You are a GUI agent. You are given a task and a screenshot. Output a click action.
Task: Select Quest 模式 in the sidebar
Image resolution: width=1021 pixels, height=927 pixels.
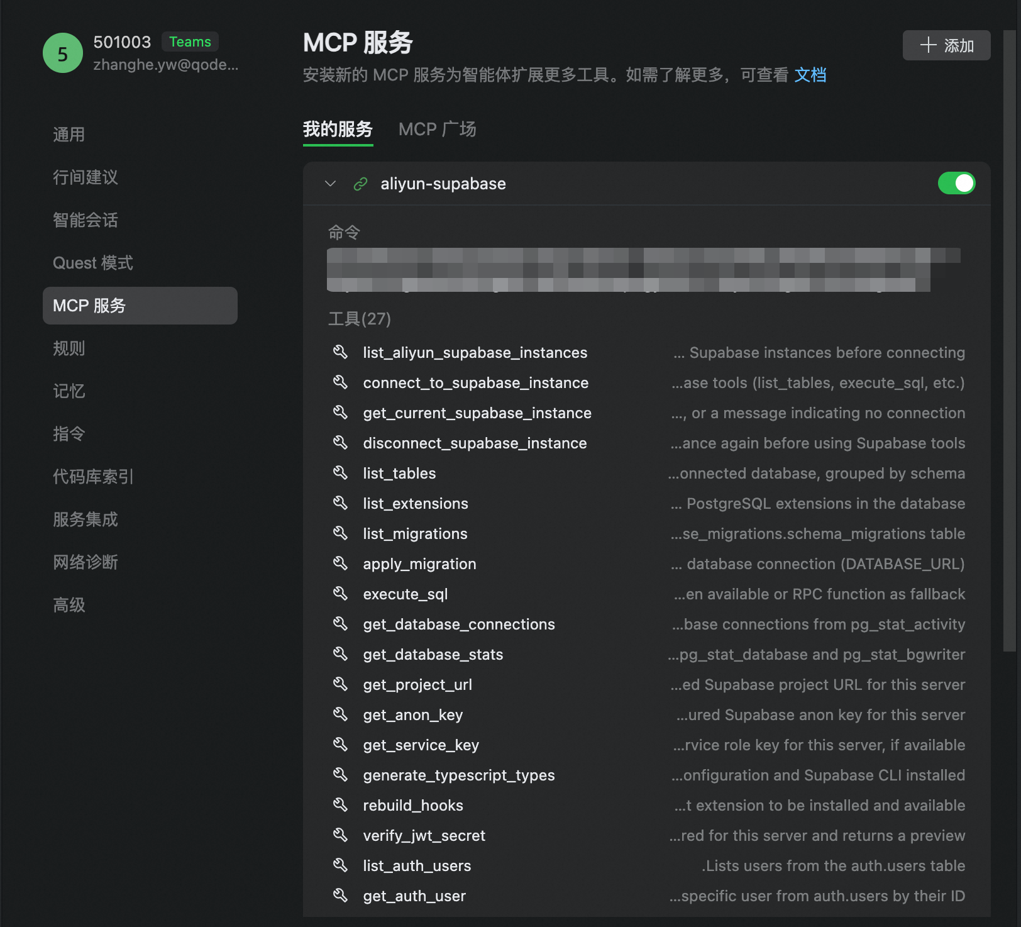click(140, 263)
